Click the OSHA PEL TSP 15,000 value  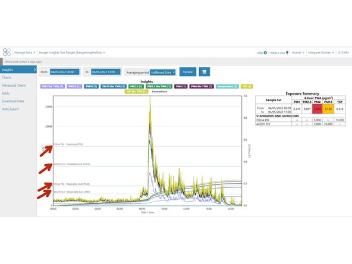pyautogui.click(x=340, y=120)
